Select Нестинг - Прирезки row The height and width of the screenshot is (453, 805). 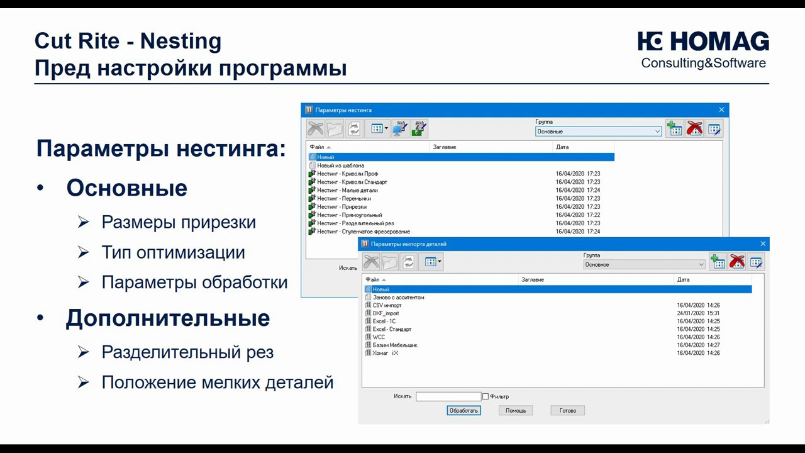pos(460,206)
